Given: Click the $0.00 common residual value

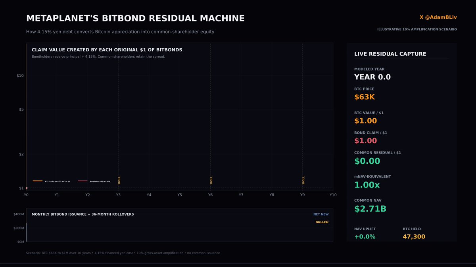Looking at the screenshot, I should click(367, 161).
